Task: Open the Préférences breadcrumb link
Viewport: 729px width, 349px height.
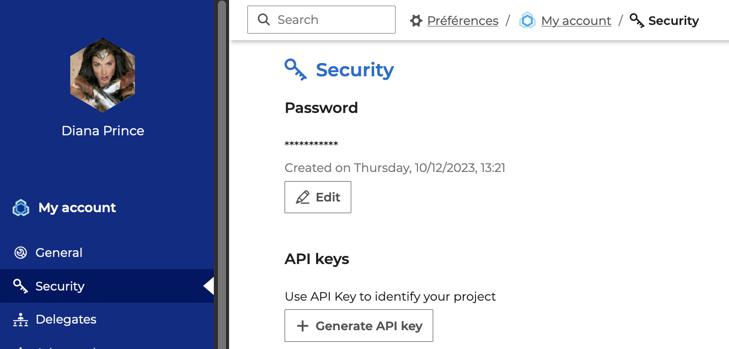Action: pyautogui.click(x=462, y=21)
